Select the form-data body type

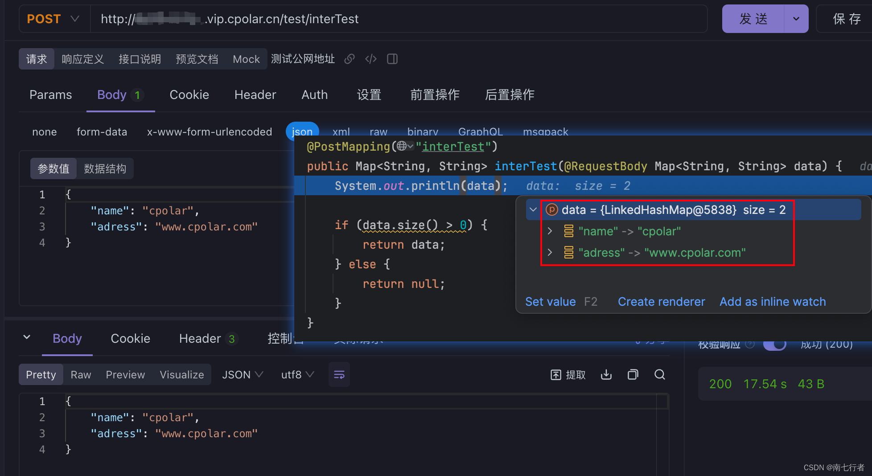tap(102, 132)
